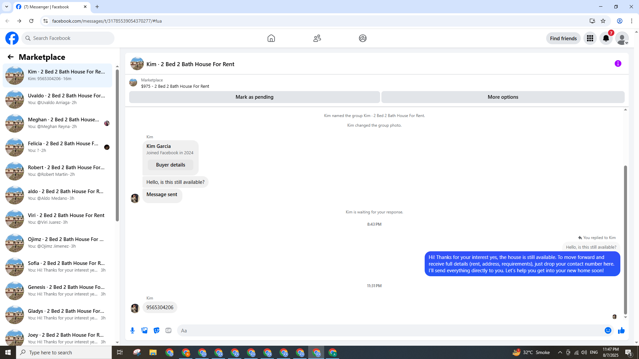
Task: Click Mark as pending button
Action: tap(254, 97)
